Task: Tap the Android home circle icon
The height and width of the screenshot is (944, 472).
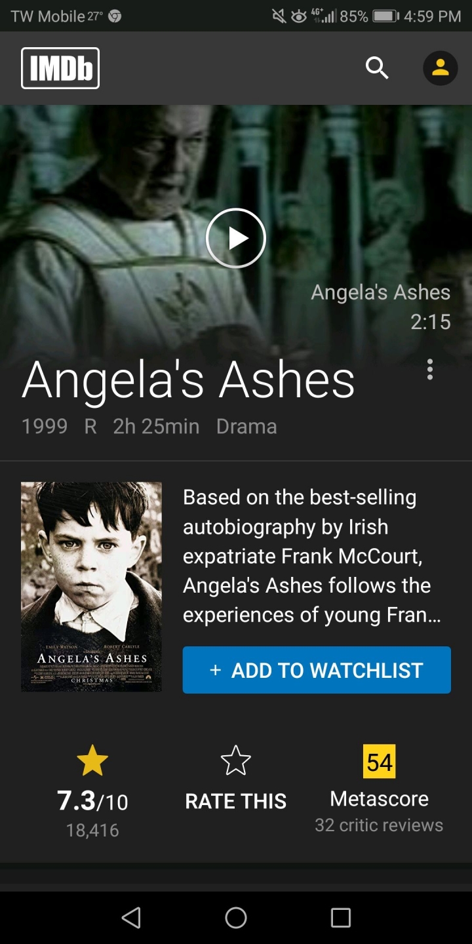Action: (236, 918)
